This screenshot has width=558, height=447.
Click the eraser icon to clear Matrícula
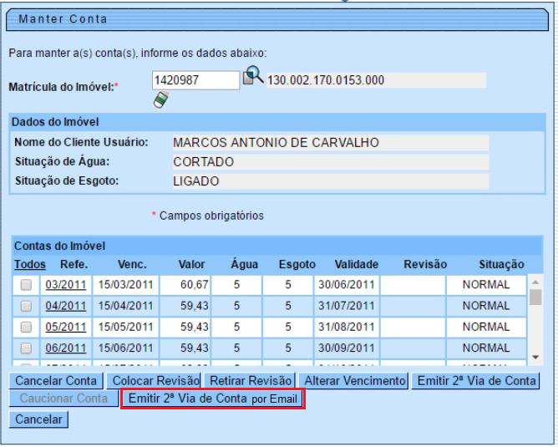[x=161, y=100]
